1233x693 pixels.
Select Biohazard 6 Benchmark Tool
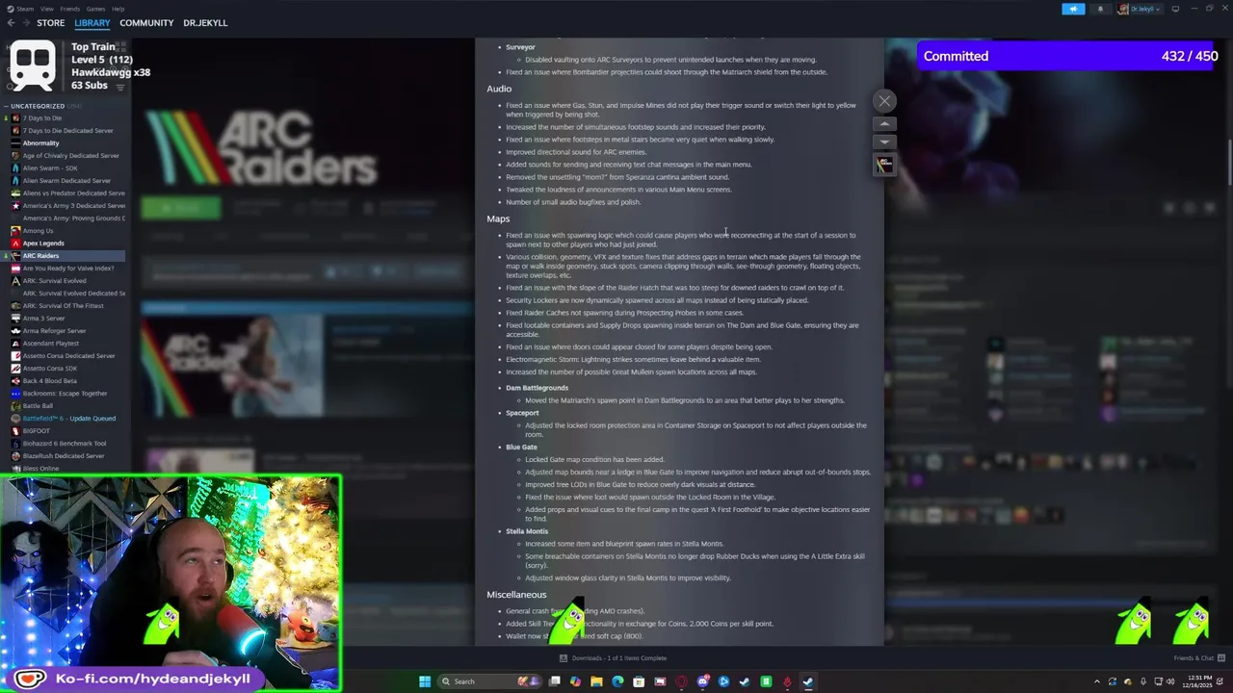(63, 444)
